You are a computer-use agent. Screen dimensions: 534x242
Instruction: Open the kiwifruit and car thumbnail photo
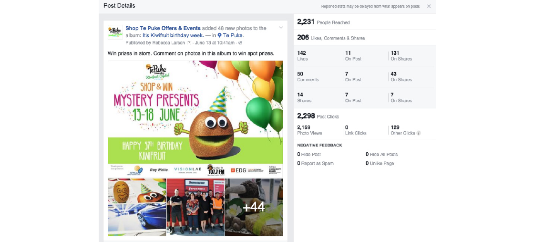point(137,207)
